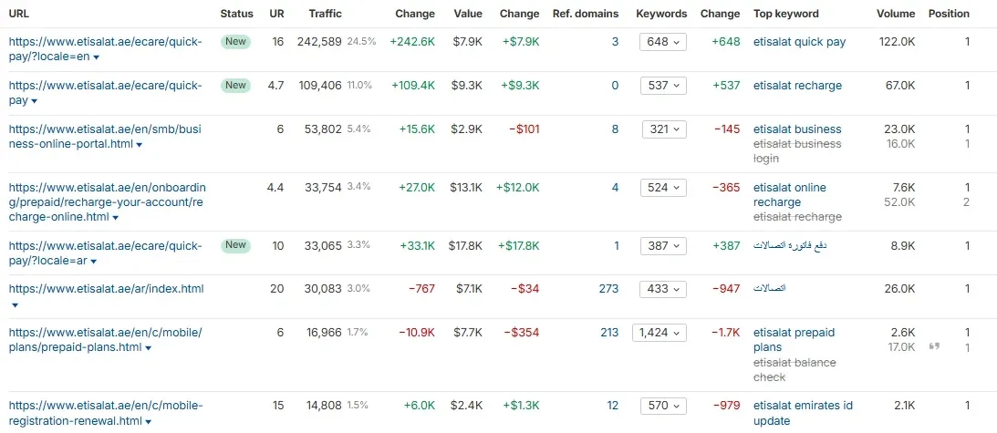Open the ar/index.html URL link
This screenshot has height=433, width=997.
(x=106, y=289)
